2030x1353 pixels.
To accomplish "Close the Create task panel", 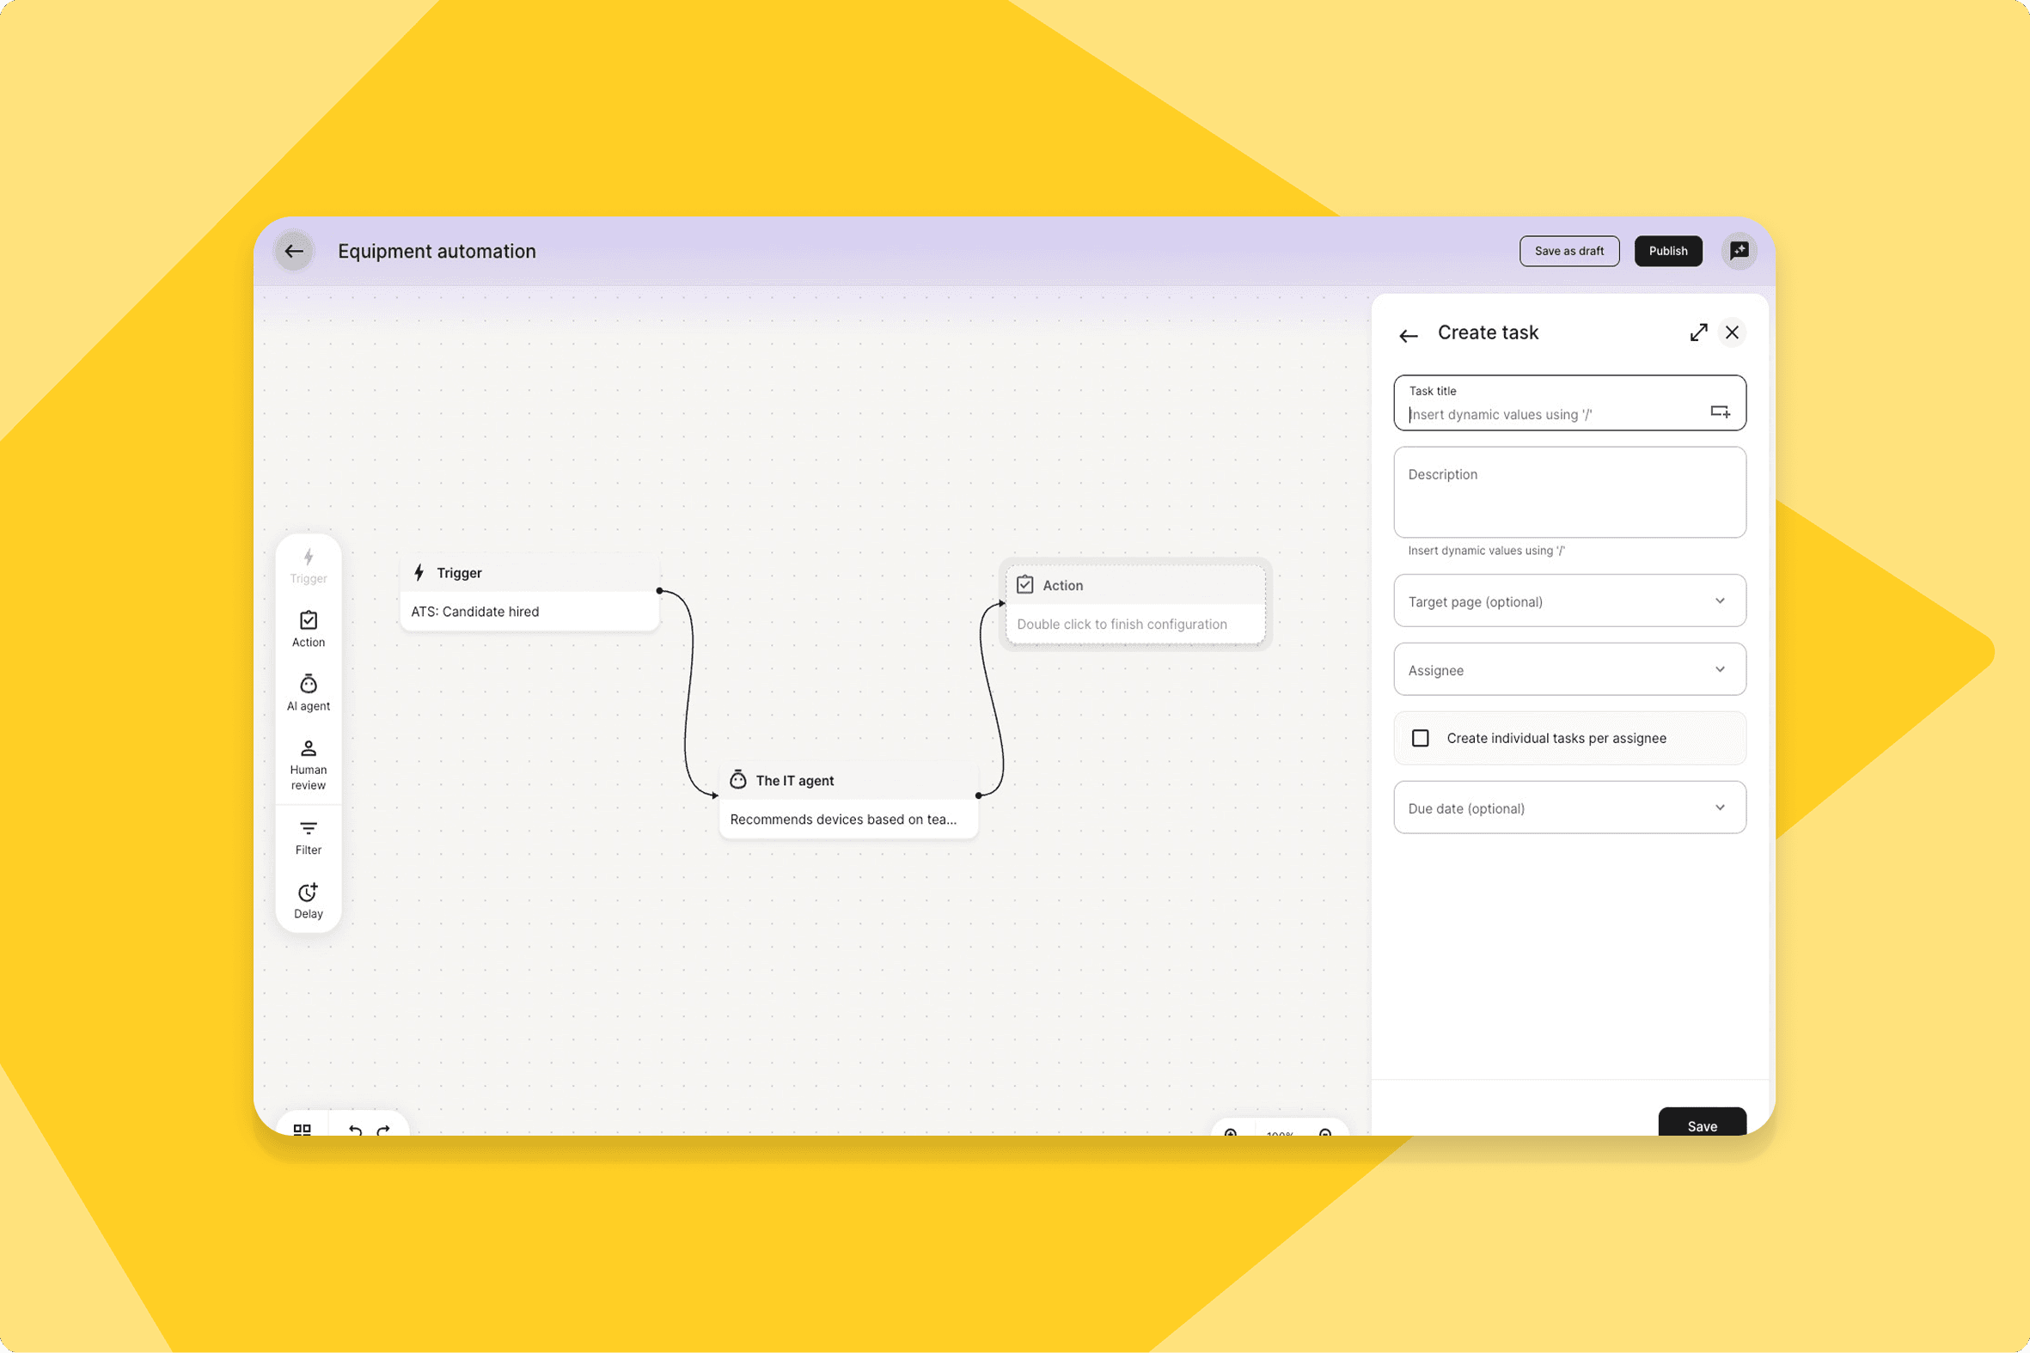I will tap(1732, 332).
